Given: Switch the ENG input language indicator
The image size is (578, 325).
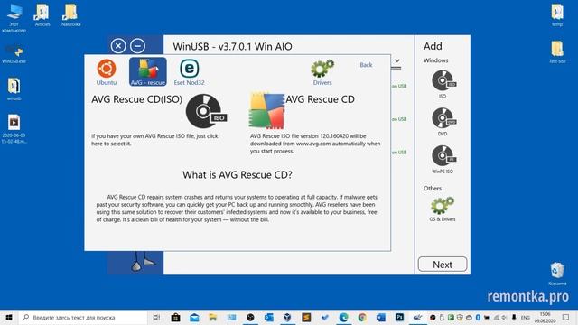Looking at the screenshot, I should tap(526, 317).
